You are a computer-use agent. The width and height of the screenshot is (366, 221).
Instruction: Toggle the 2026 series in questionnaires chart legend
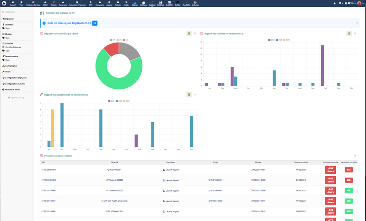click(126, 101)
